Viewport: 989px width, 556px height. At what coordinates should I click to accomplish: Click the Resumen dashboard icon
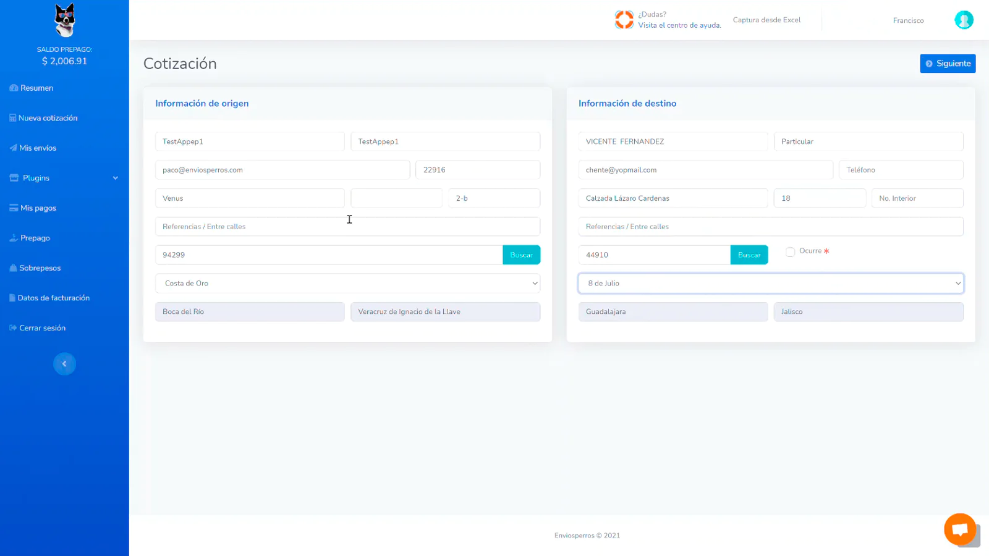[x=14, y=88]
